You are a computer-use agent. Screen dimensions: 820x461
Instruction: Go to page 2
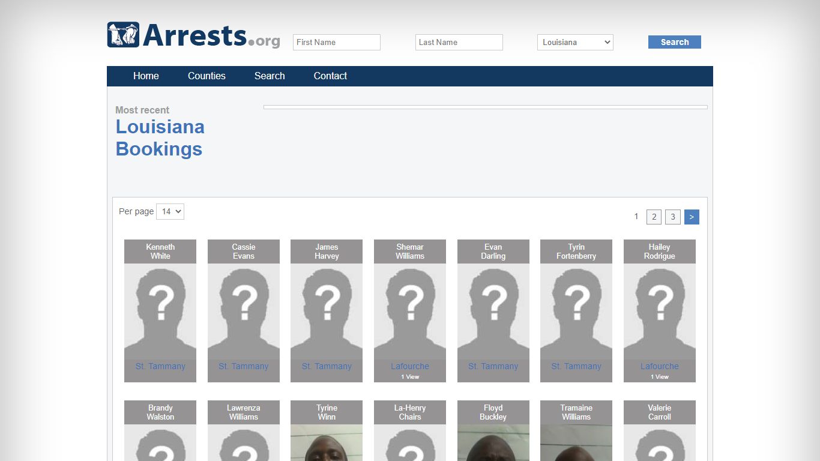pyautogui.click(x=654, y=217)
